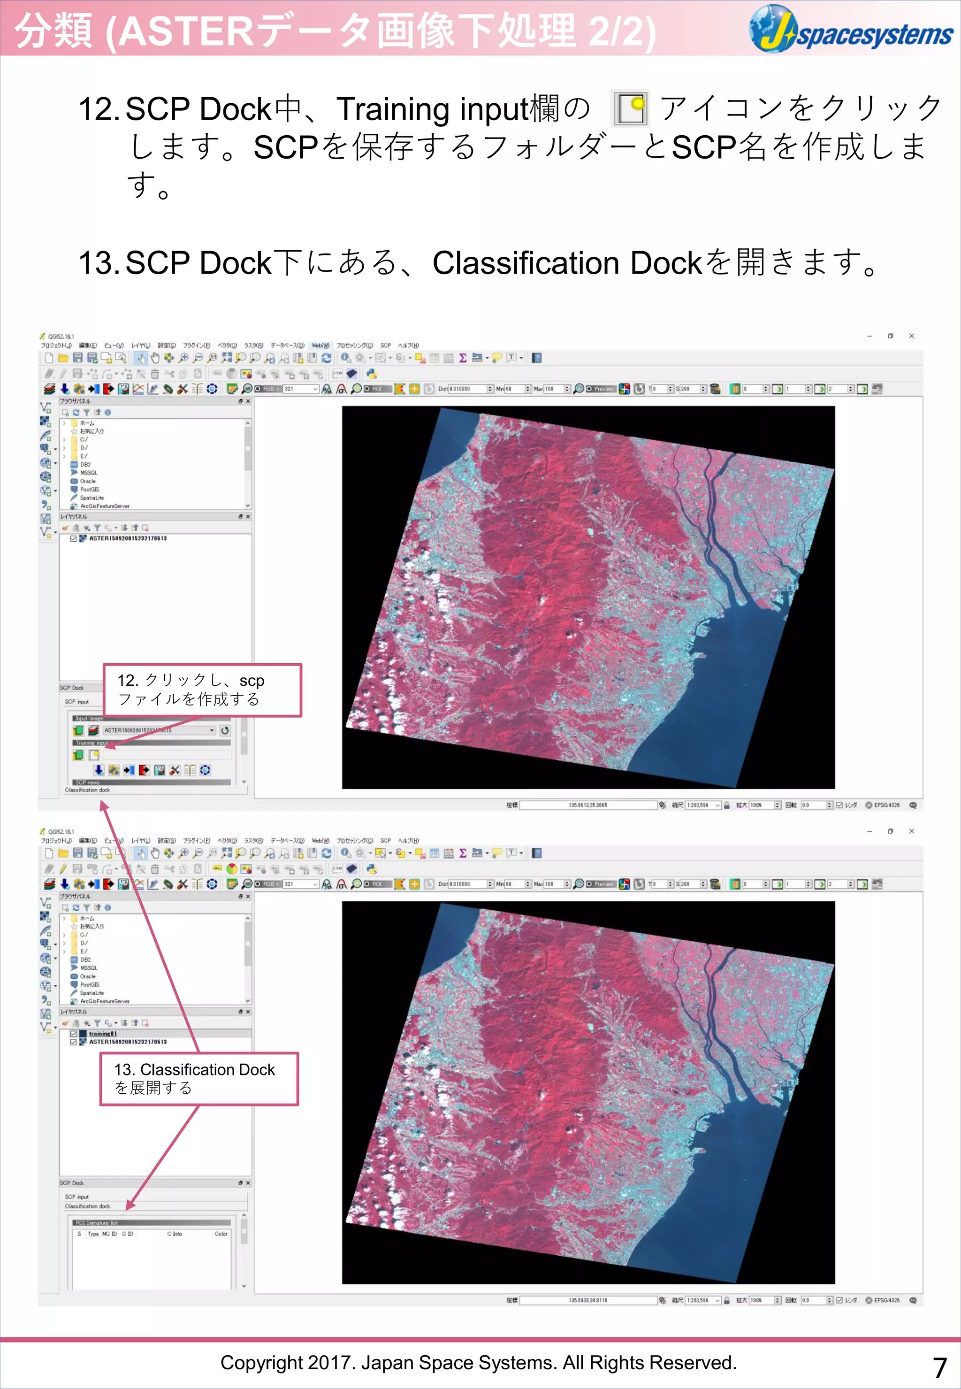Toggle the ROI radio button in lower SCP toolbar
Screen dimensions: 961x1389
(366, 884)
